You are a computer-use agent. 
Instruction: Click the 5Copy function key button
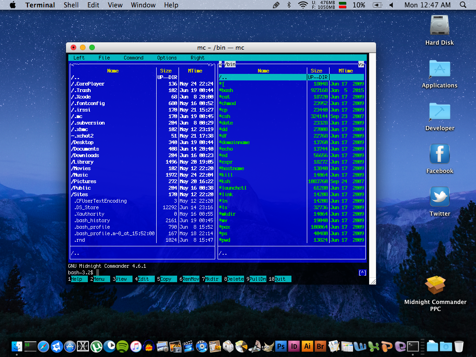(167, 279)
